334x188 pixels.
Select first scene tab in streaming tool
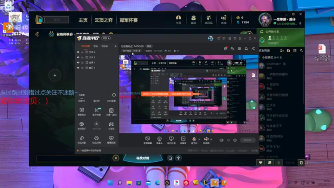click(x=86, y=46)
